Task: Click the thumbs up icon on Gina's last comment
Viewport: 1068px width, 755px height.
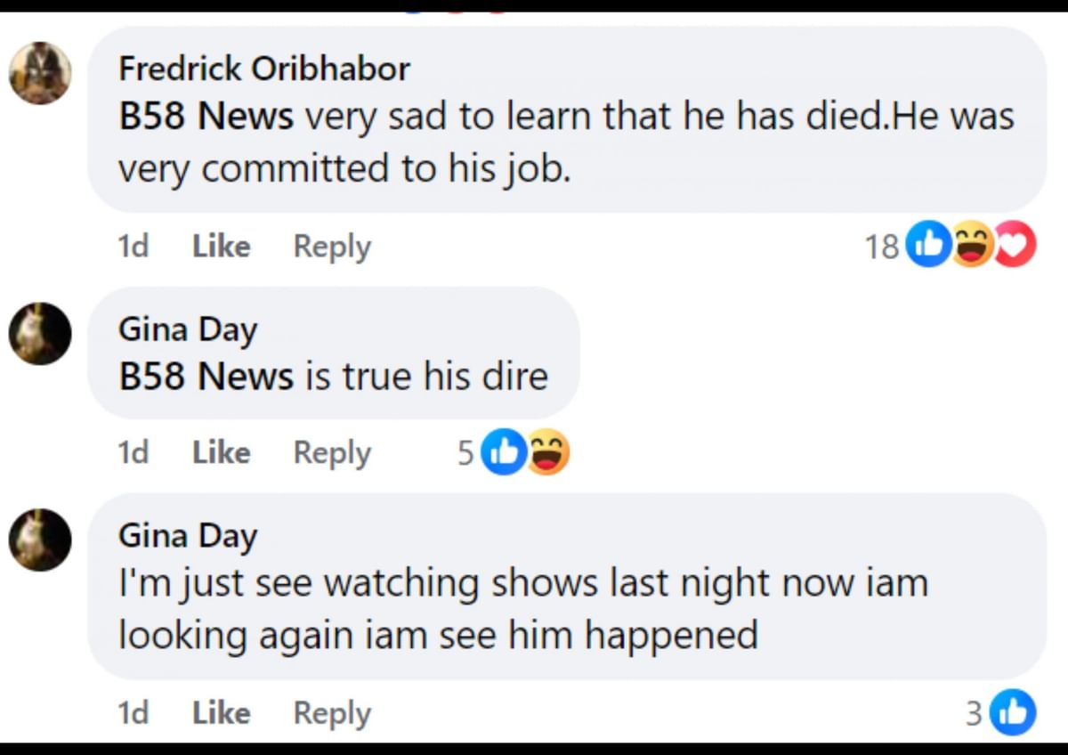Action: pos(1012,712)
